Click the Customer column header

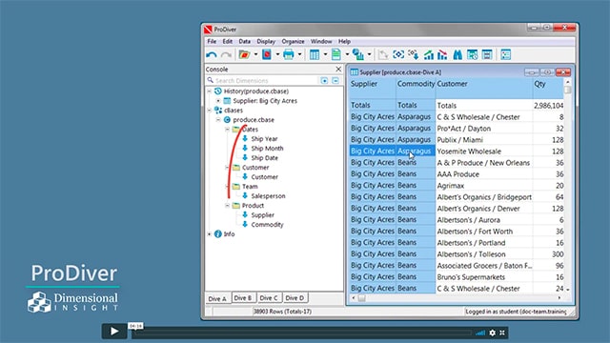(484, 88)
